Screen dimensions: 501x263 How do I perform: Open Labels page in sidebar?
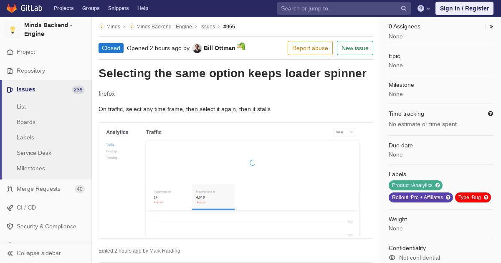[25, 137]
